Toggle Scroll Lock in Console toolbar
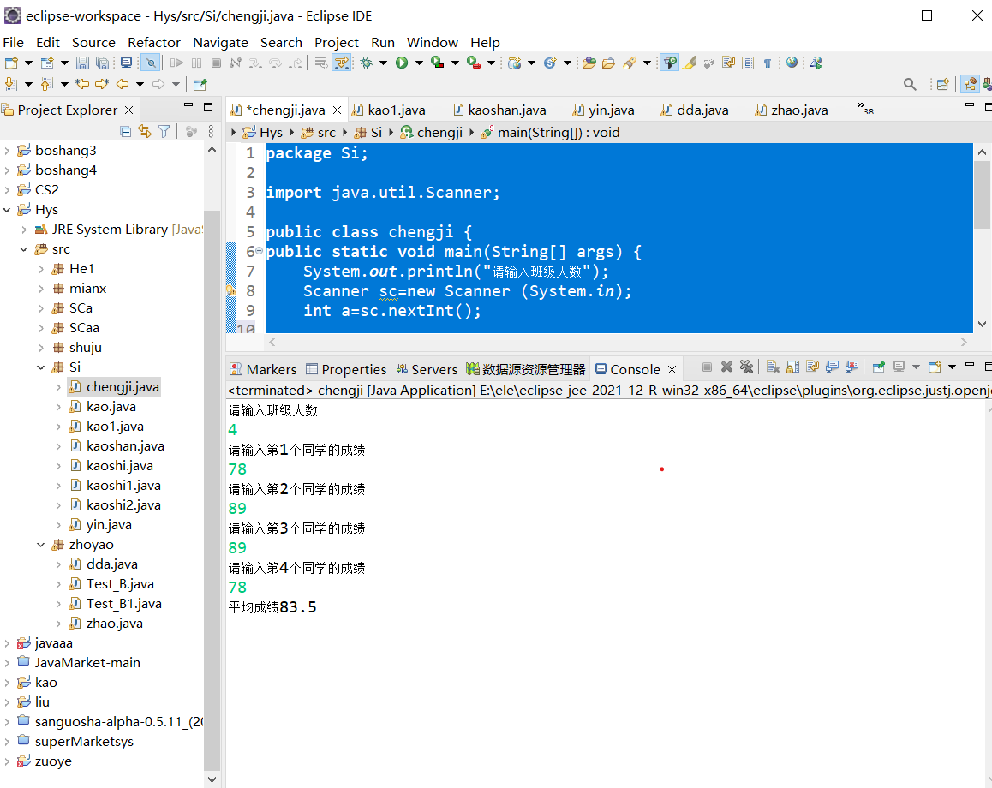 [x=792, y=367]
